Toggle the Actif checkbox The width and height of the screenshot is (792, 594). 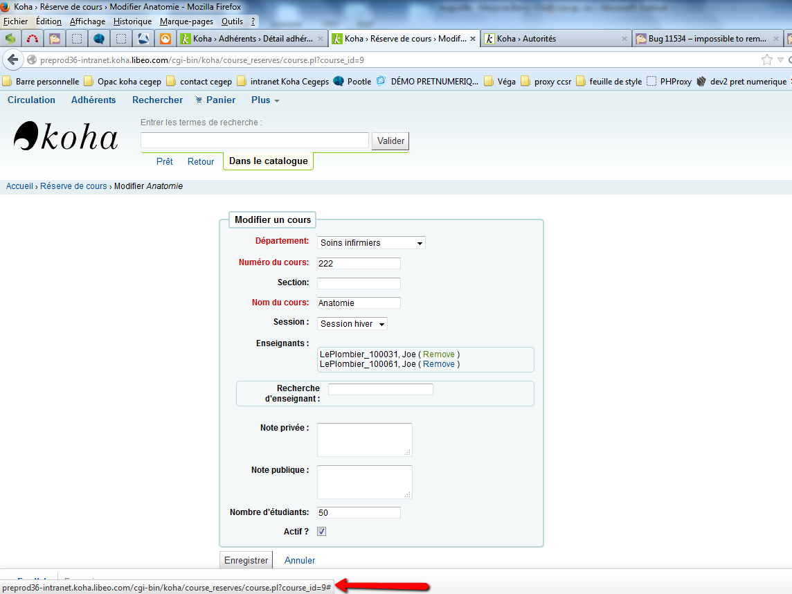[x=321, y=532]
